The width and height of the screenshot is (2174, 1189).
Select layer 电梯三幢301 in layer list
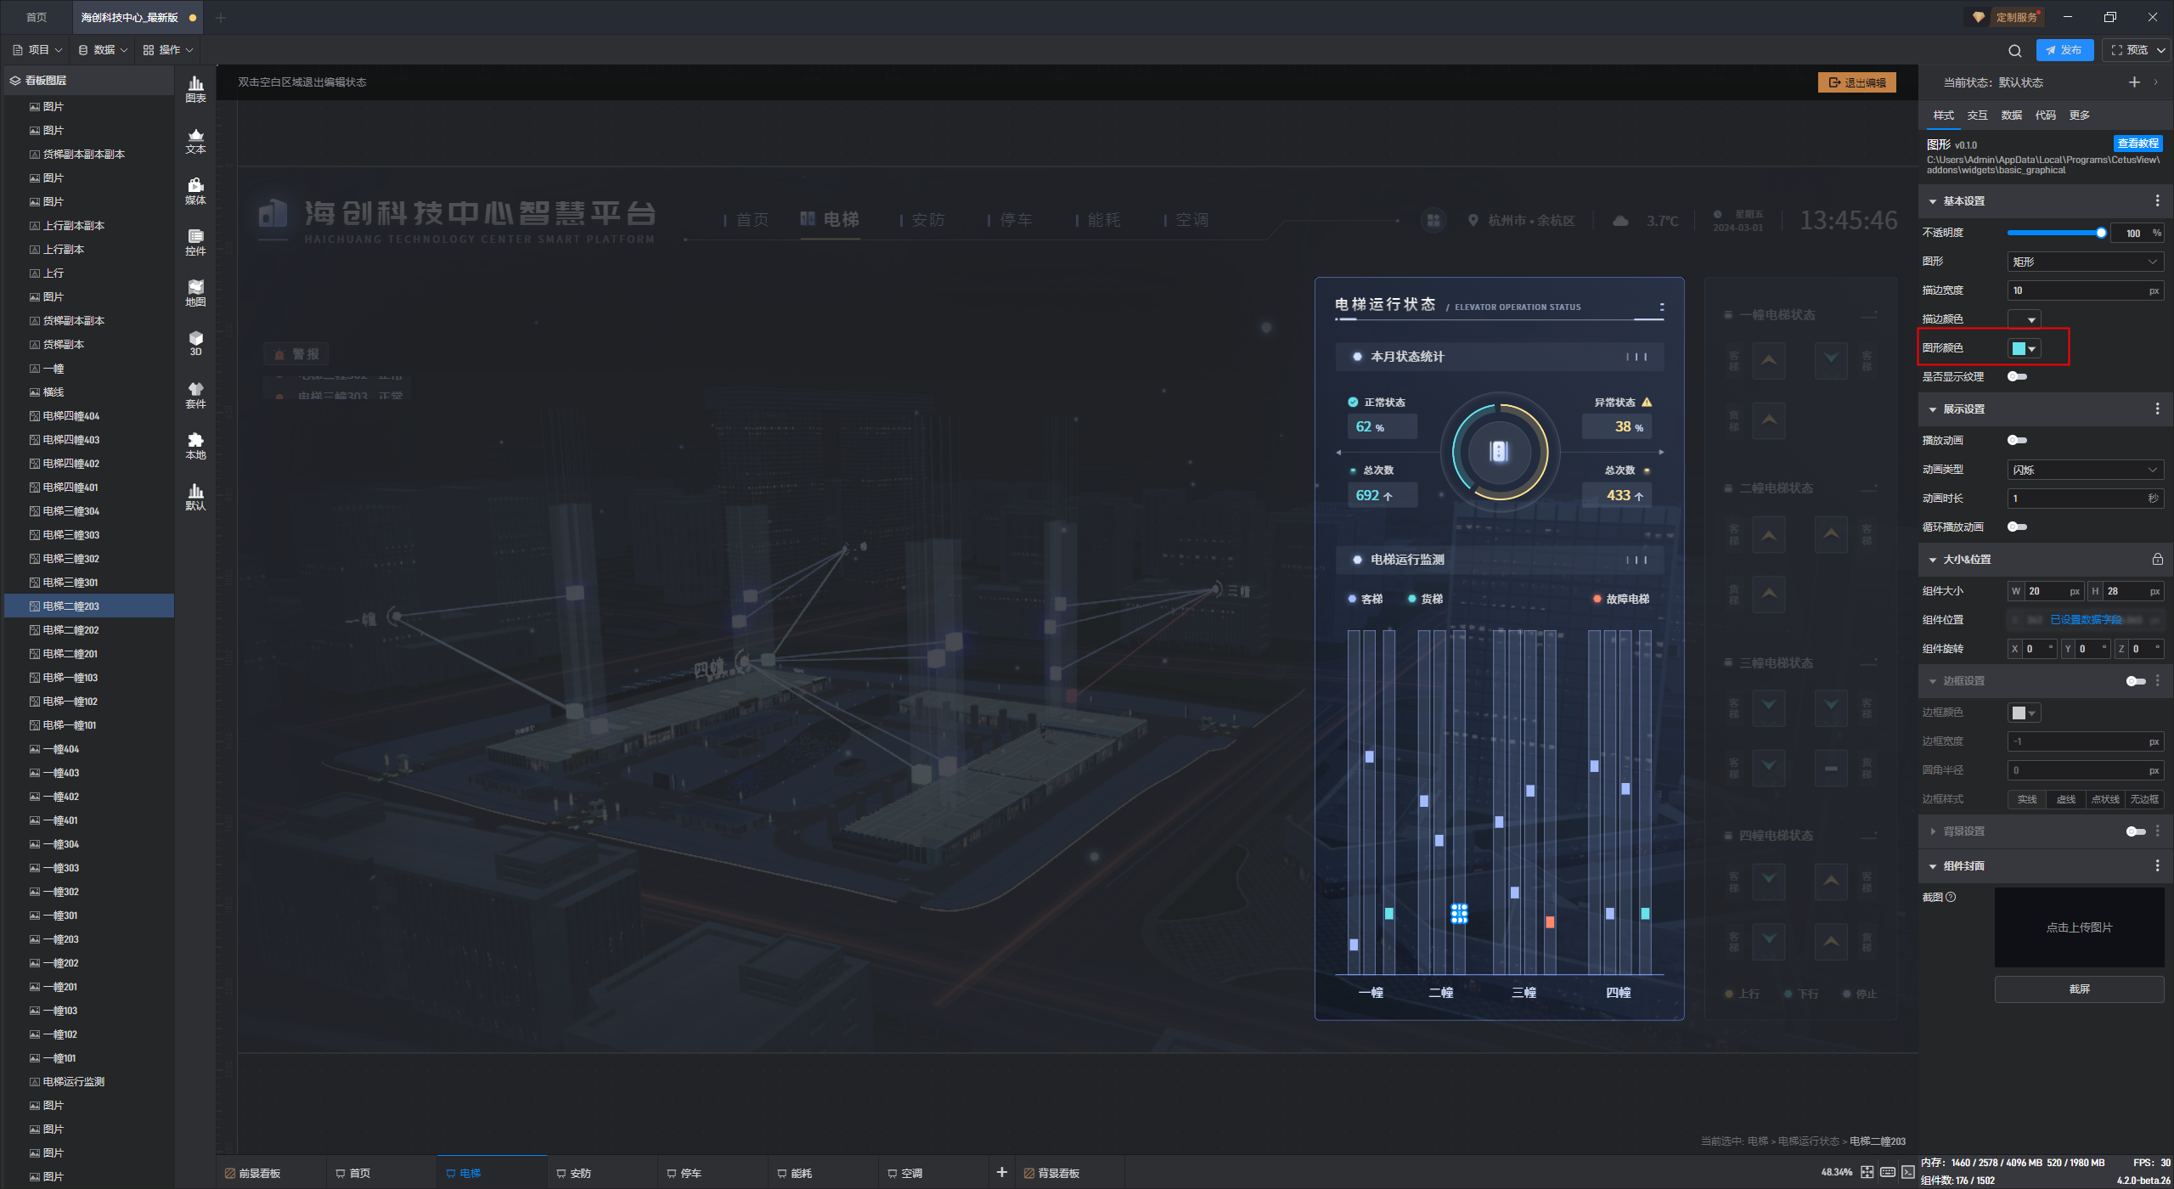tap(70, 583)
